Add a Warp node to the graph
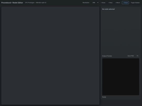The image size is (142, 106). click(x=110, y=3)
